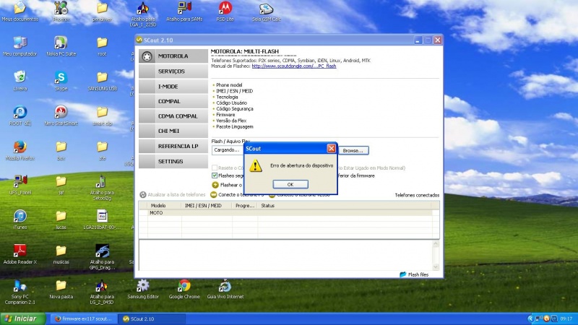Screen dimensions: 578x325
Task: Open the lucas folder
Action: pyautogui.click(x=61, y=220)
